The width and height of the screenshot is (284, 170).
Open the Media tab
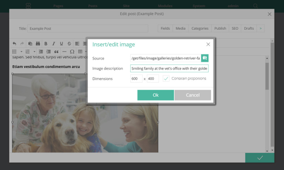[180, 28]
